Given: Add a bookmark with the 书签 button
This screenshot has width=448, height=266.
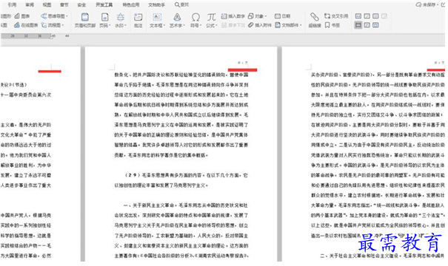Looking at the screenshot, I should pos(332,25).
